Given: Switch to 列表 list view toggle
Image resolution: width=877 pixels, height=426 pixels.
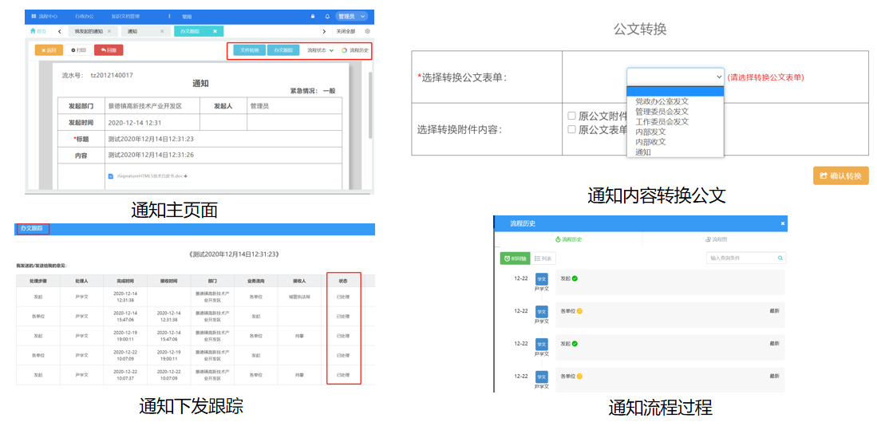Looking at the screenshot, I should pos(543,258).
